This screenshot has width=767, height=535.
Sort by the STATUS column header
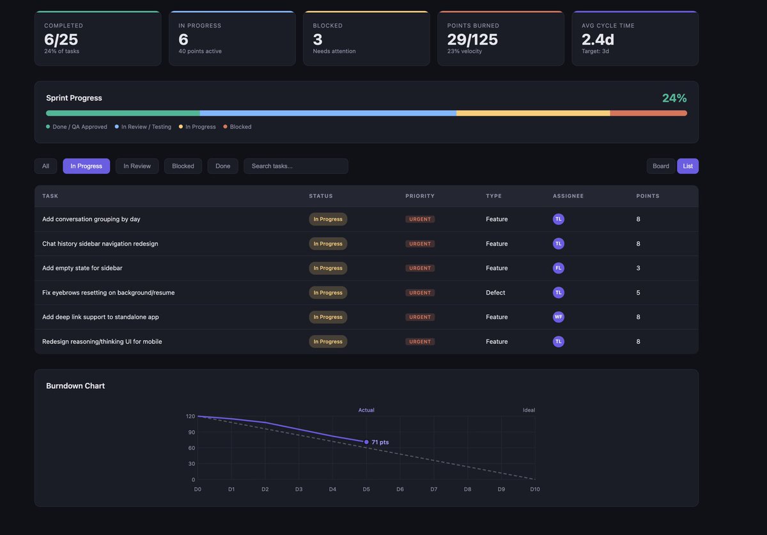[321, 196]
